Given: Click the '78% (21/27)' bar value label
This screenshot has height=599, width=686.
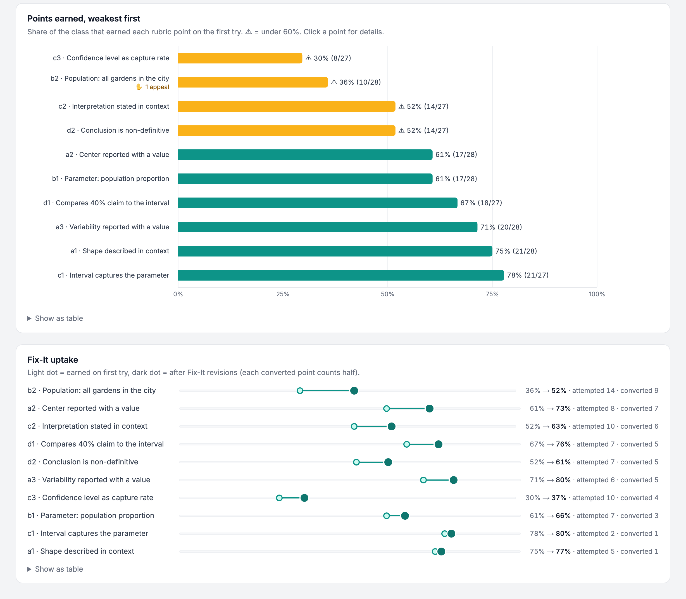Looking at the screenshot, I should pos(528,275).
